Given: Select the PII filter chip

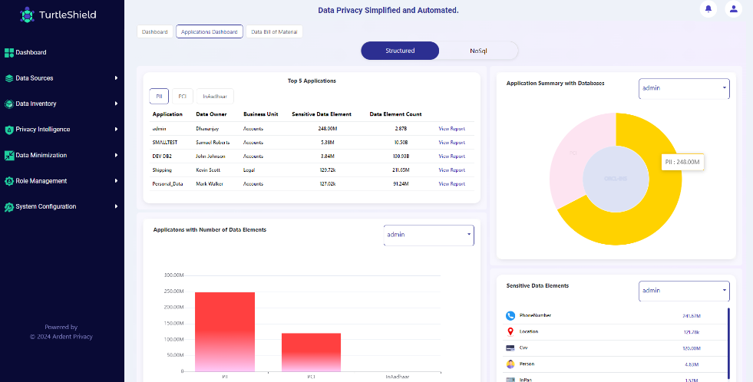Looking at the screenshot, I should (159, 97).
